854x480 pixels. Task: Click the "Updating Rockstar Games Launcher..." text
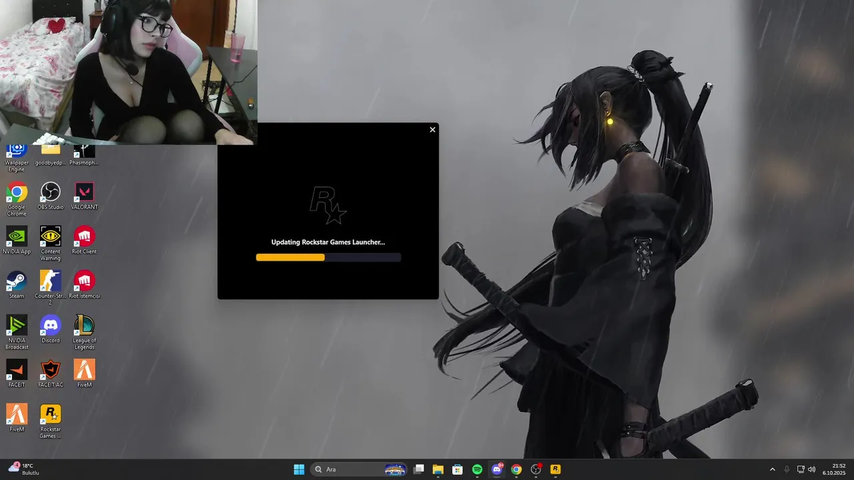point(328,242)
